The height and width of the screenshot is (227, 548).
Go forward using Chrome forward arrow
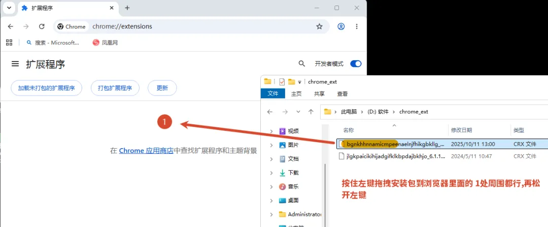click(26, 26)
